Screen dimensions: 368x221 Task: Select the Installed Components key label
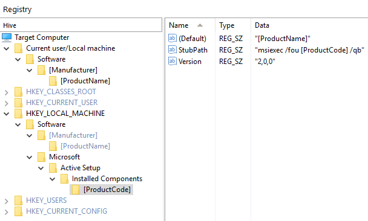107,179
